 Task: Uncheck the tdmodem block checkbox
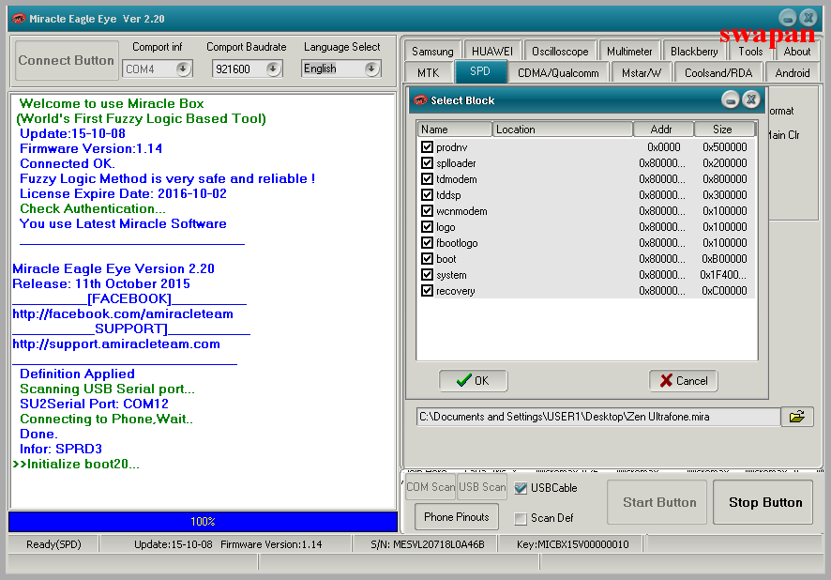(x=427, y=178)
